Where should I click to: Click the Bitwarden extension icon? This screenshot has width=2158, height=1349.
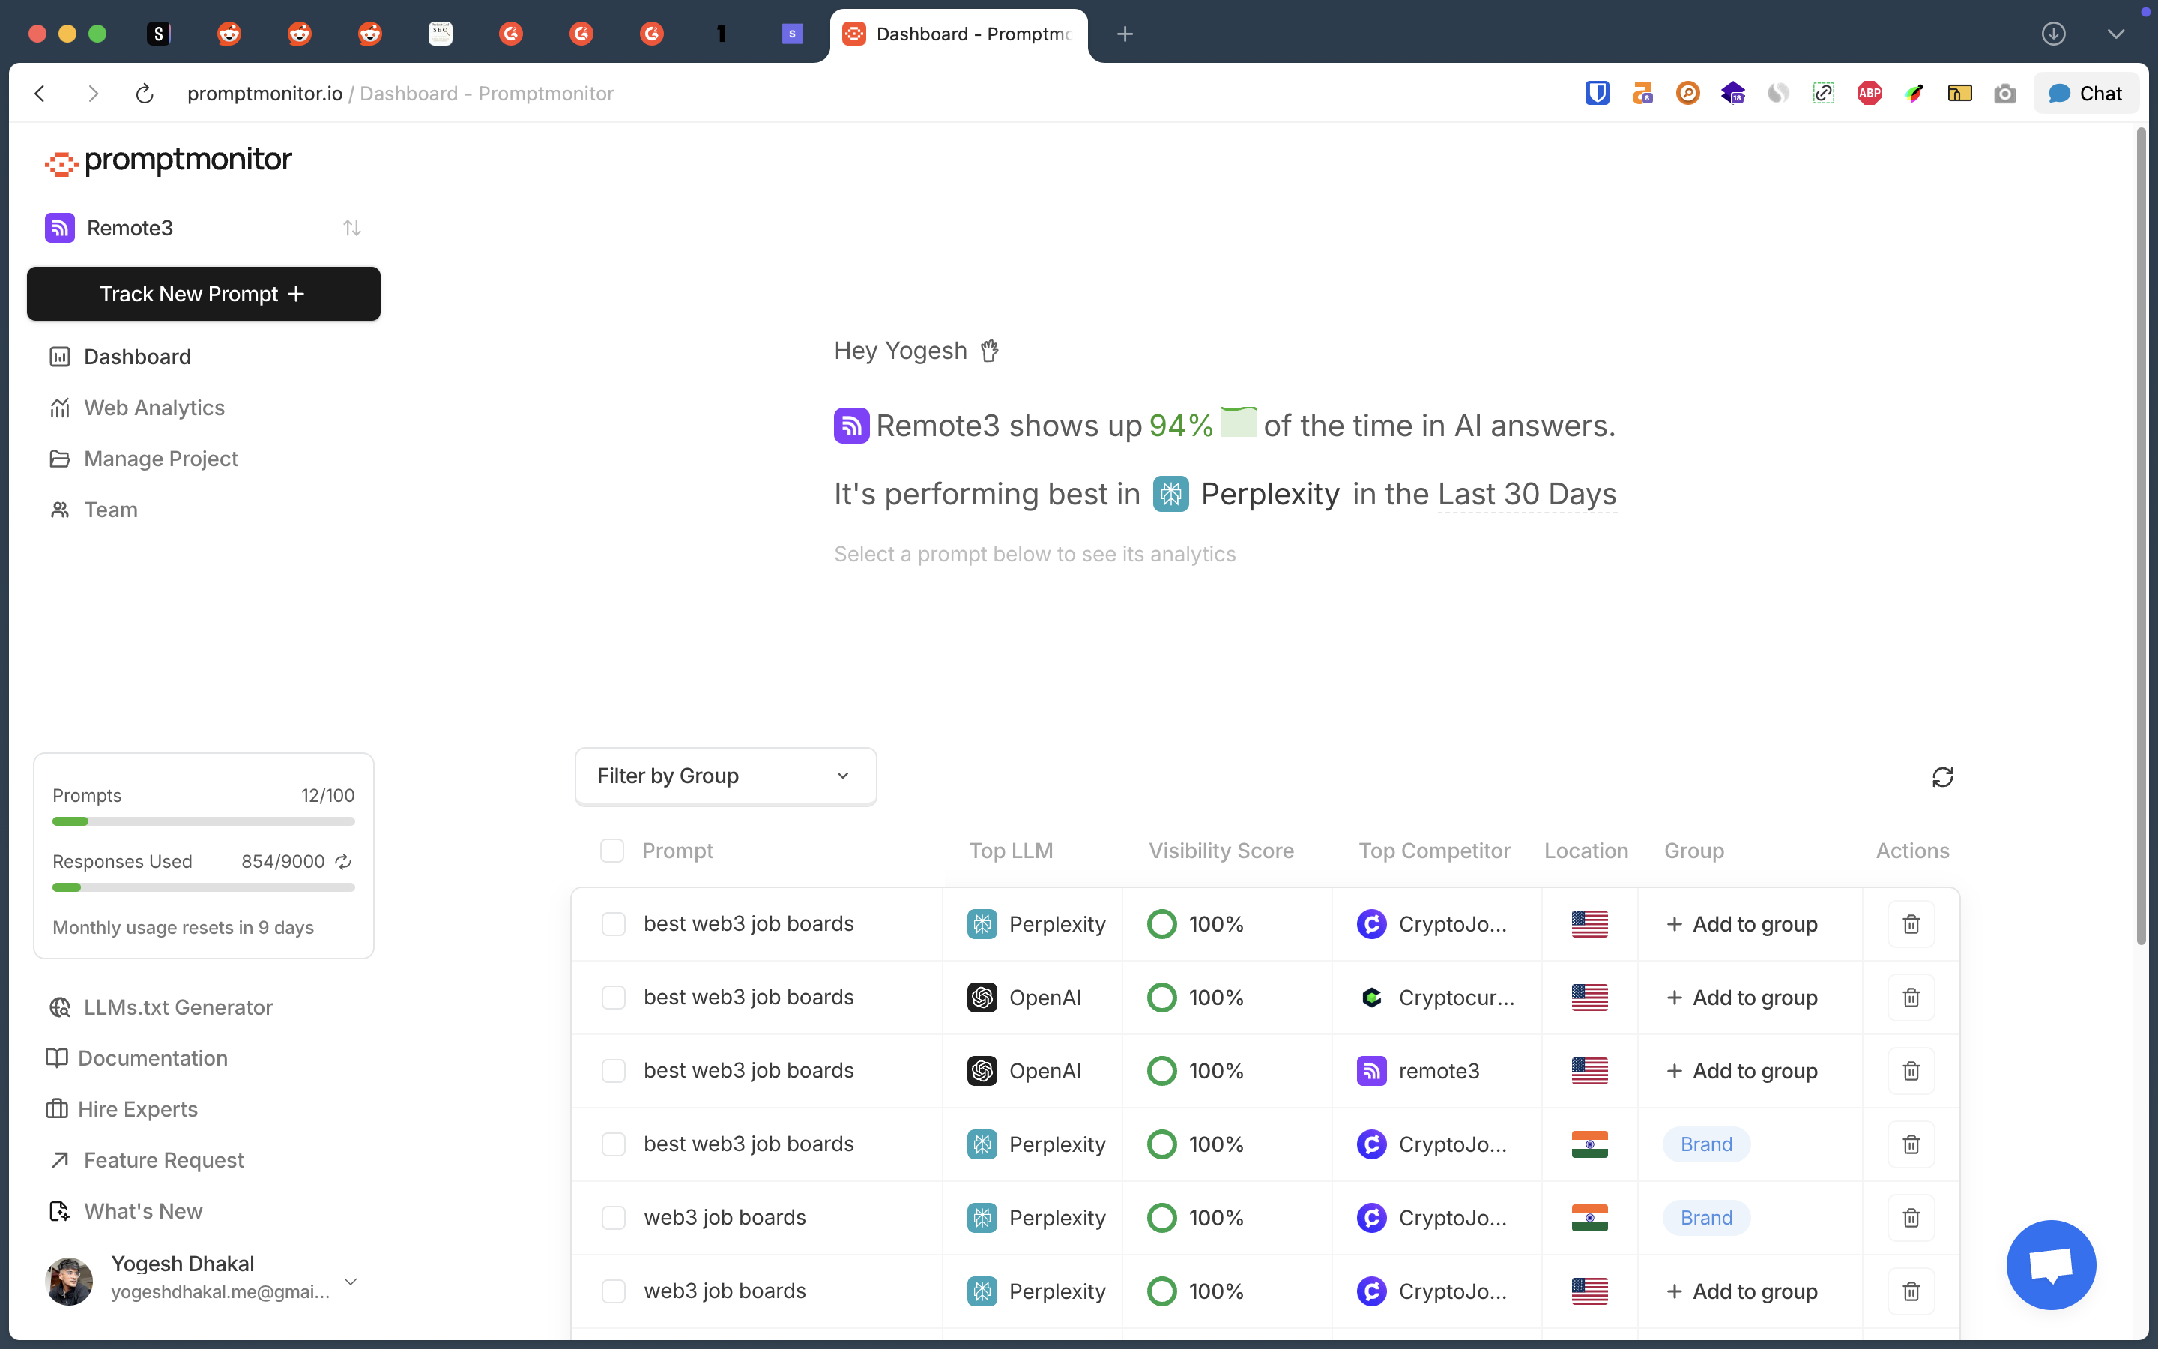(1596, 94)
